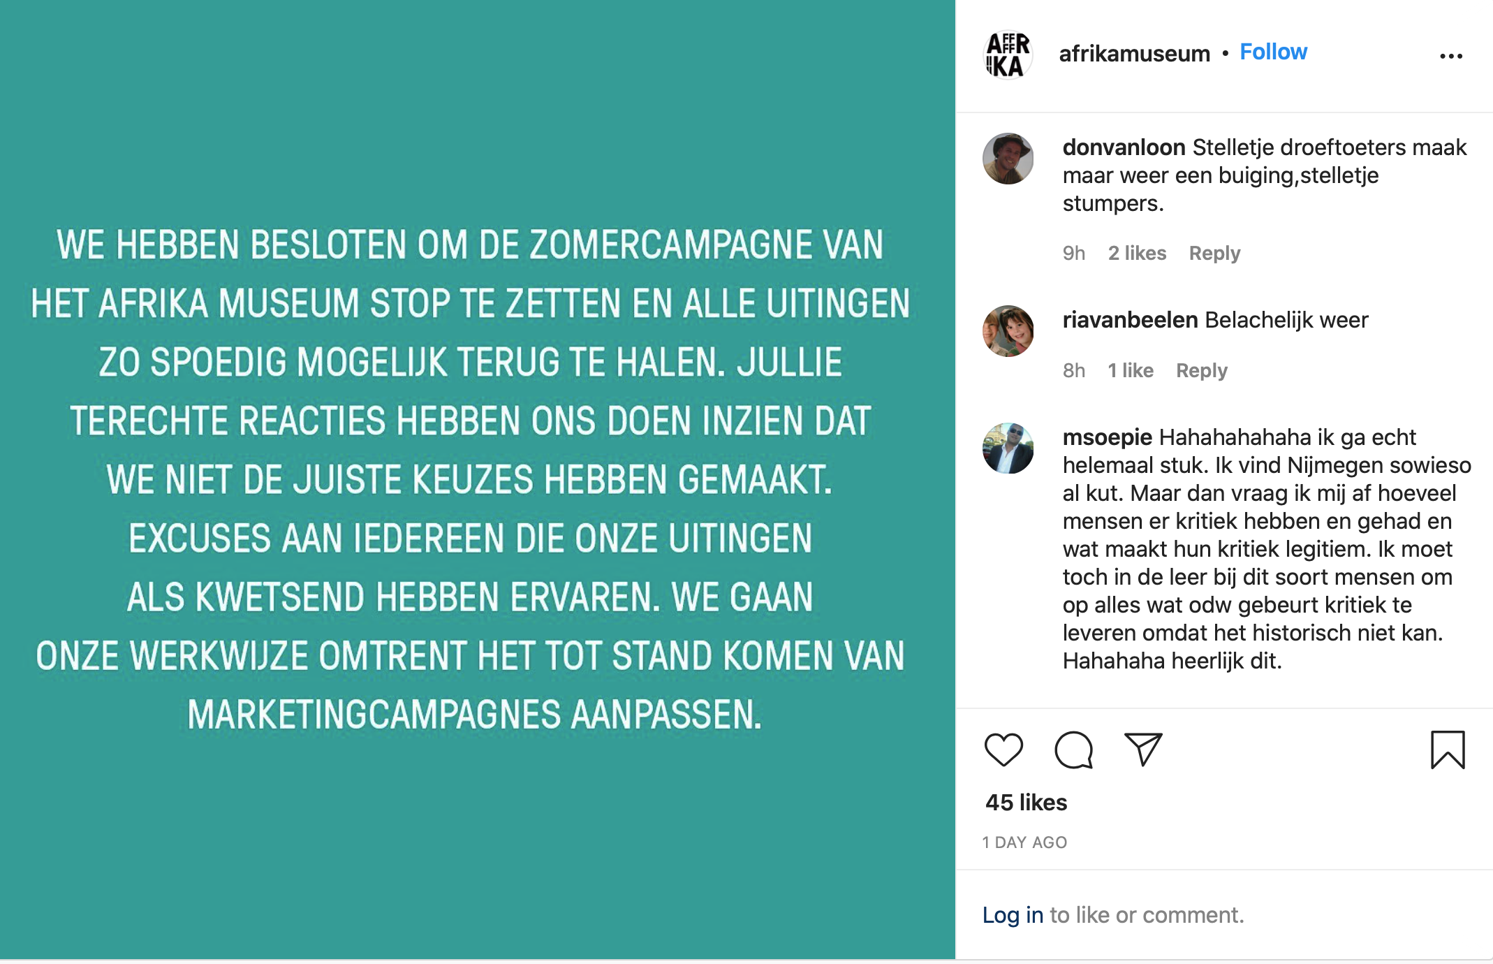Open riavanbeelen's profile avatar

click(1008, 331)
